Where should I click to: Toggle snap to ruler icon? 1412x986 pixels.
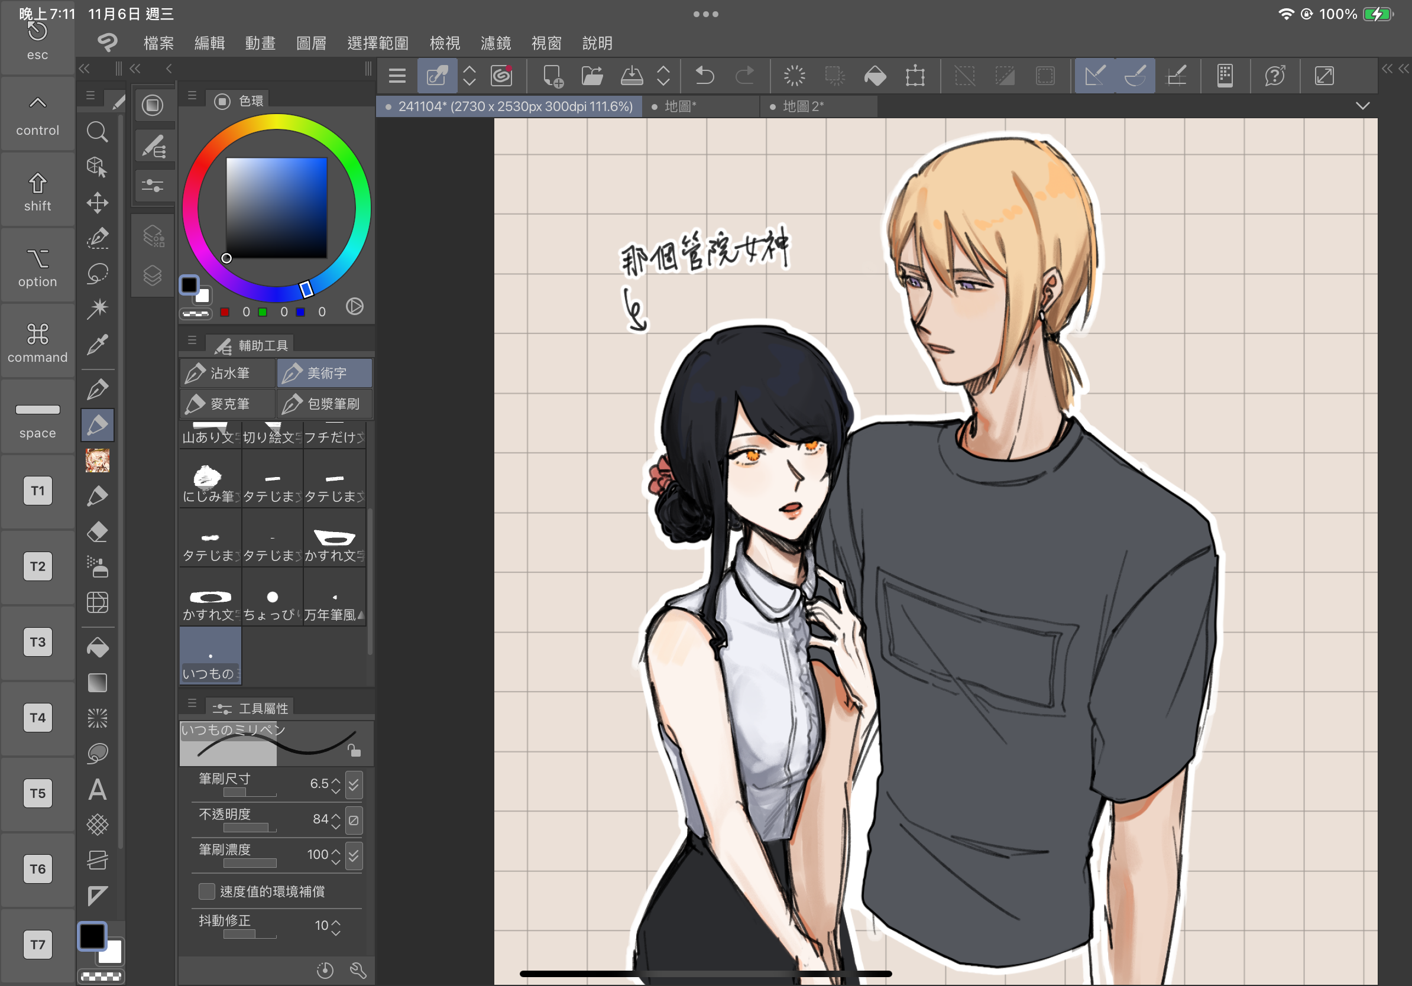[x=1095, y=76]
